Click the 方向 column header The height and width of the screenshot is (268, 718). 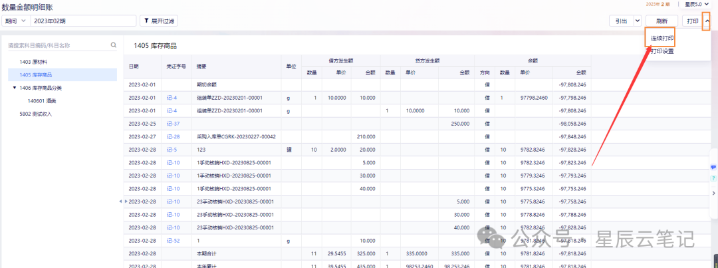click(485, 72)
